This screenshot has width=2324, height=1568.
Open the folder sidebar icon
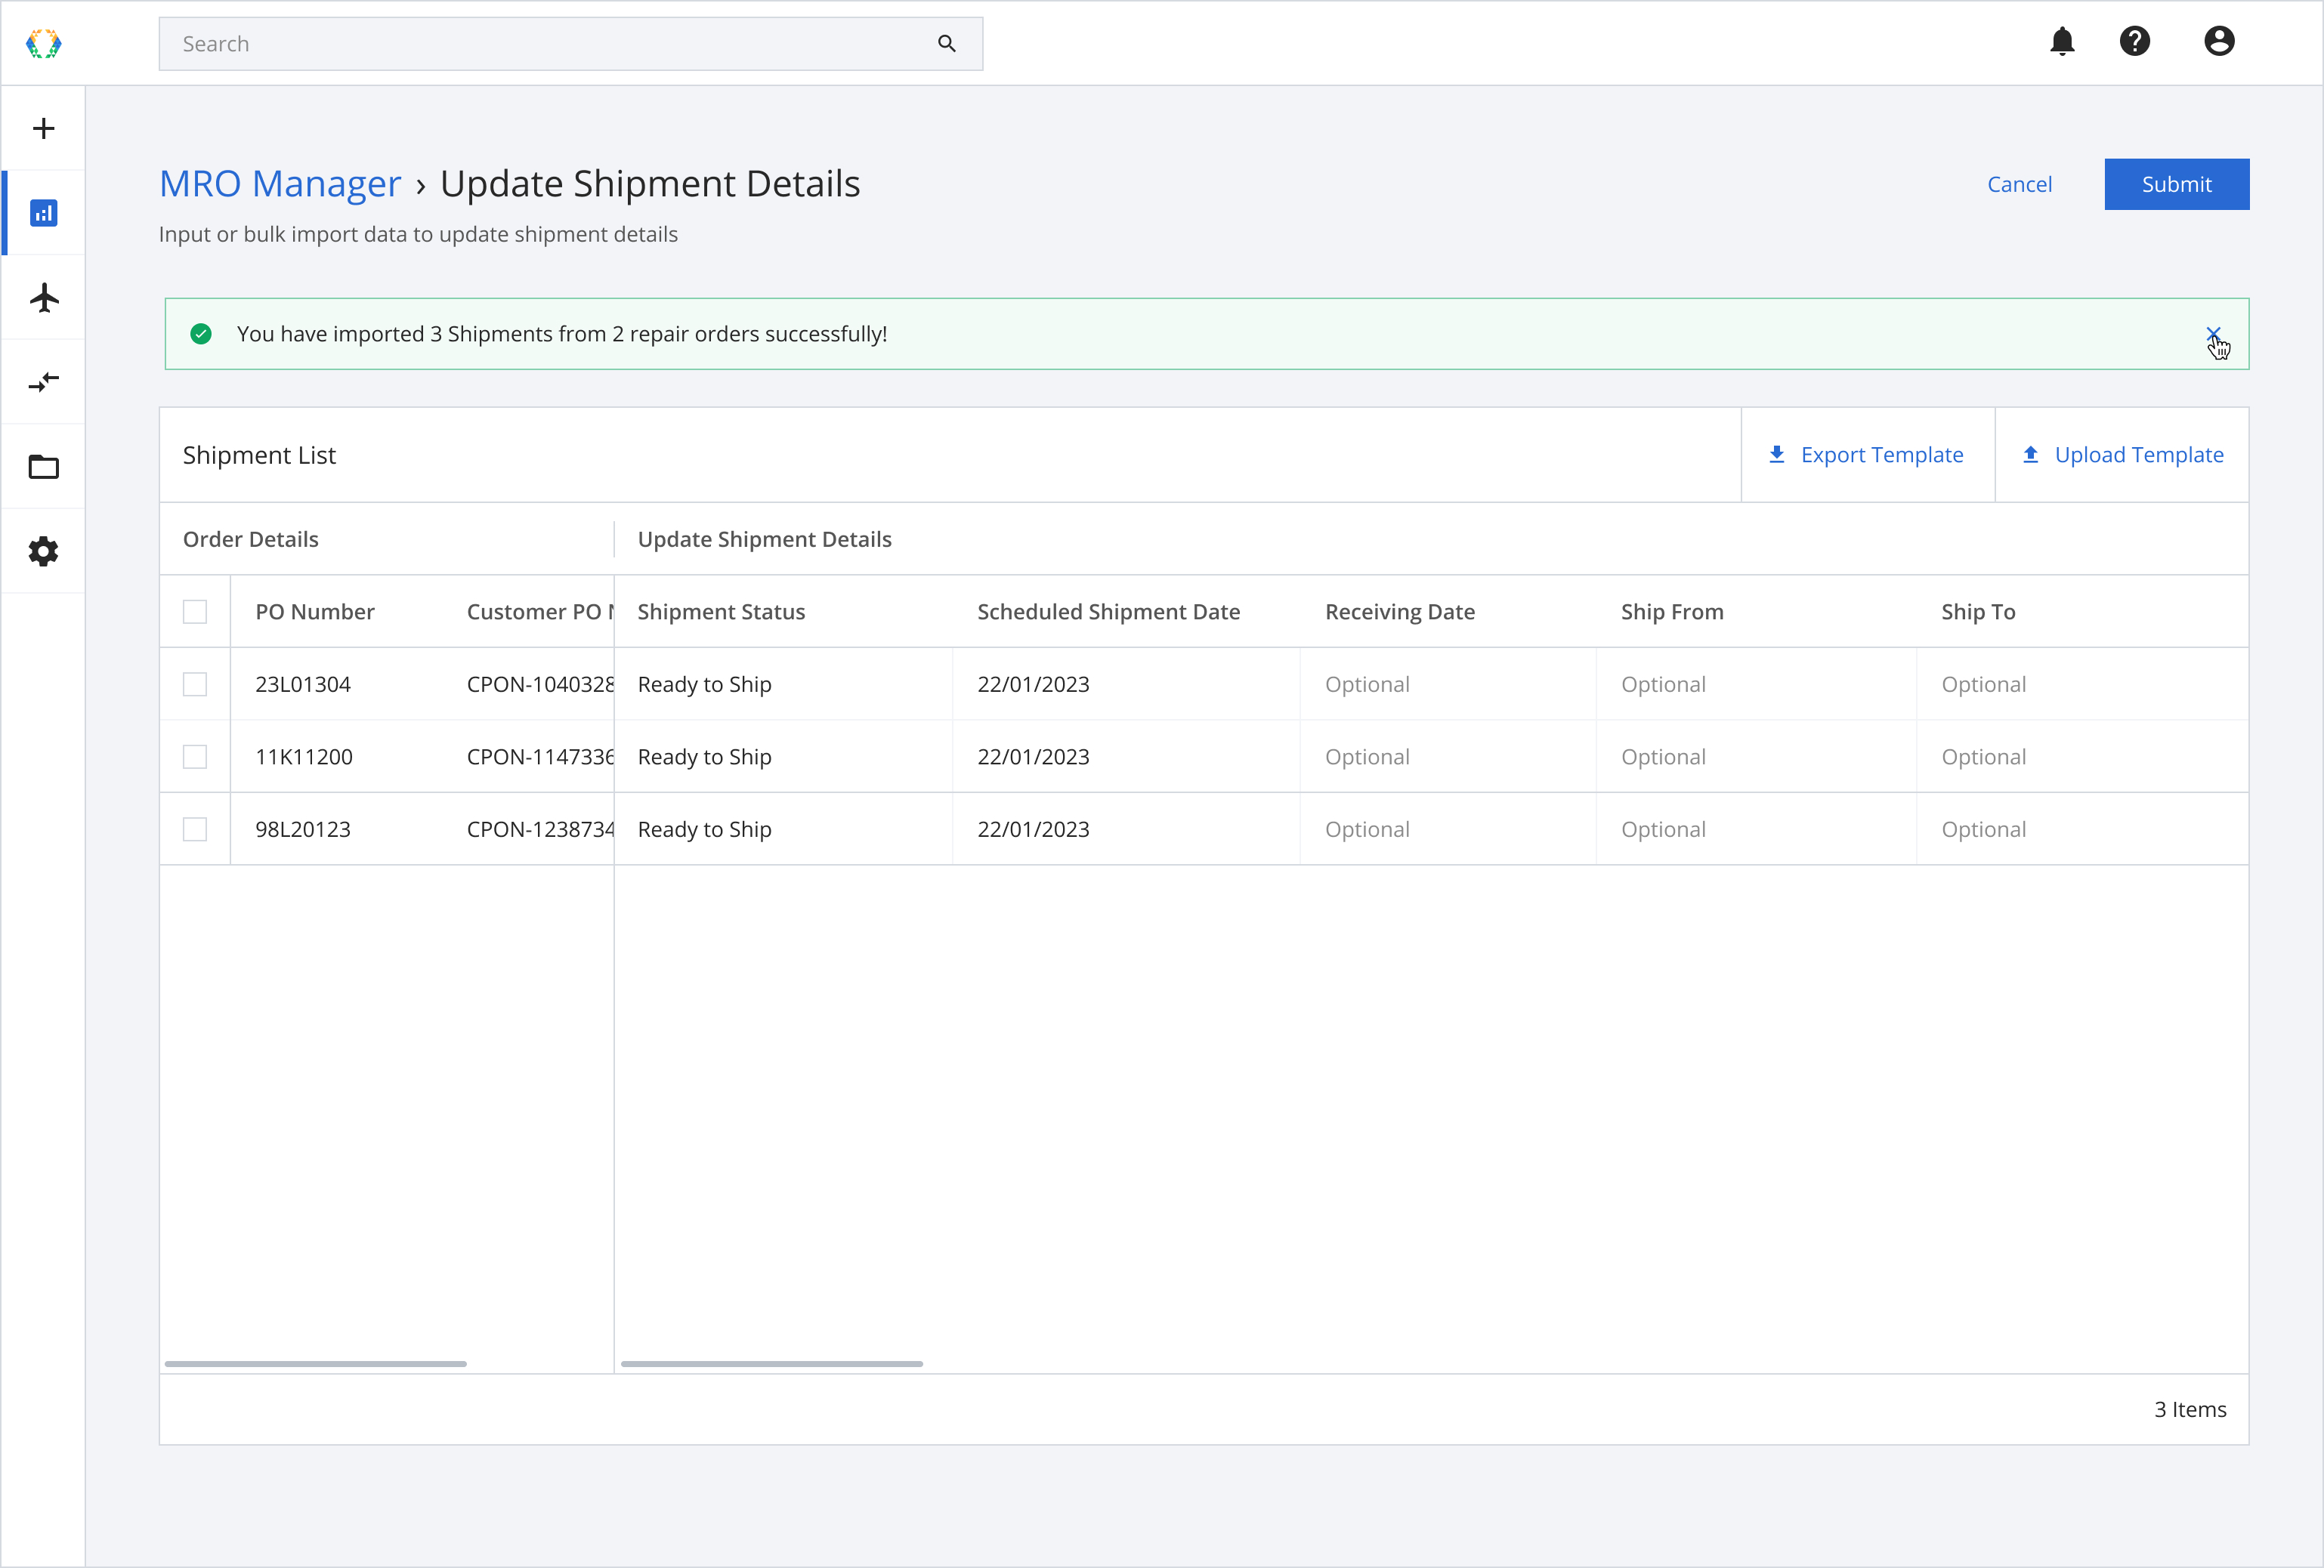43,467
